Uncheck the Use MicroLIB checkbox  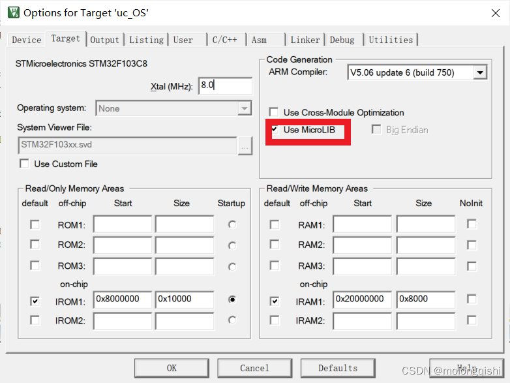(x=274, y=130)
